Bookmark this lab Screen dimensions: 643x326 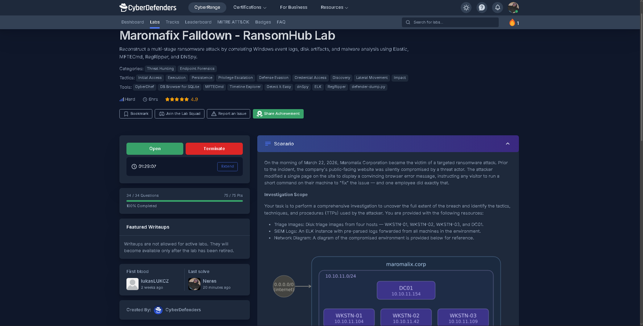point(136,113)
